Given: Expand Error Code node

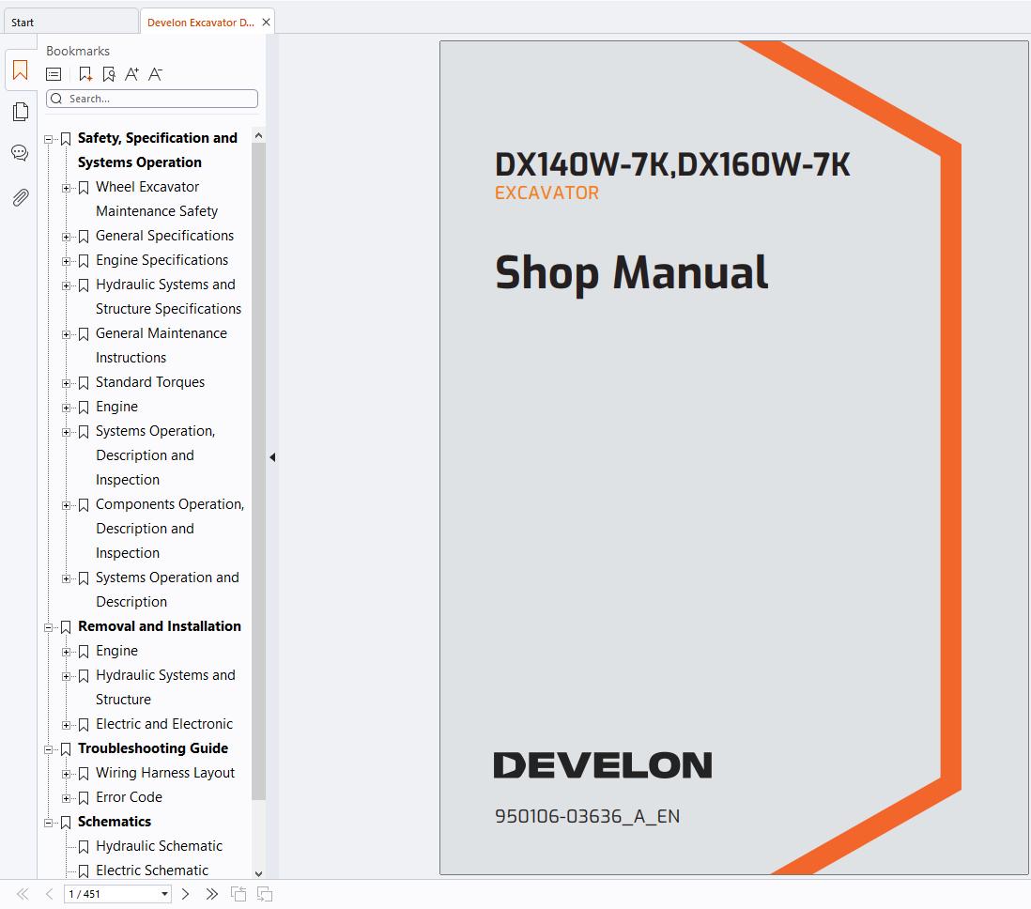Looking at the screenshot, I should 66,798.
